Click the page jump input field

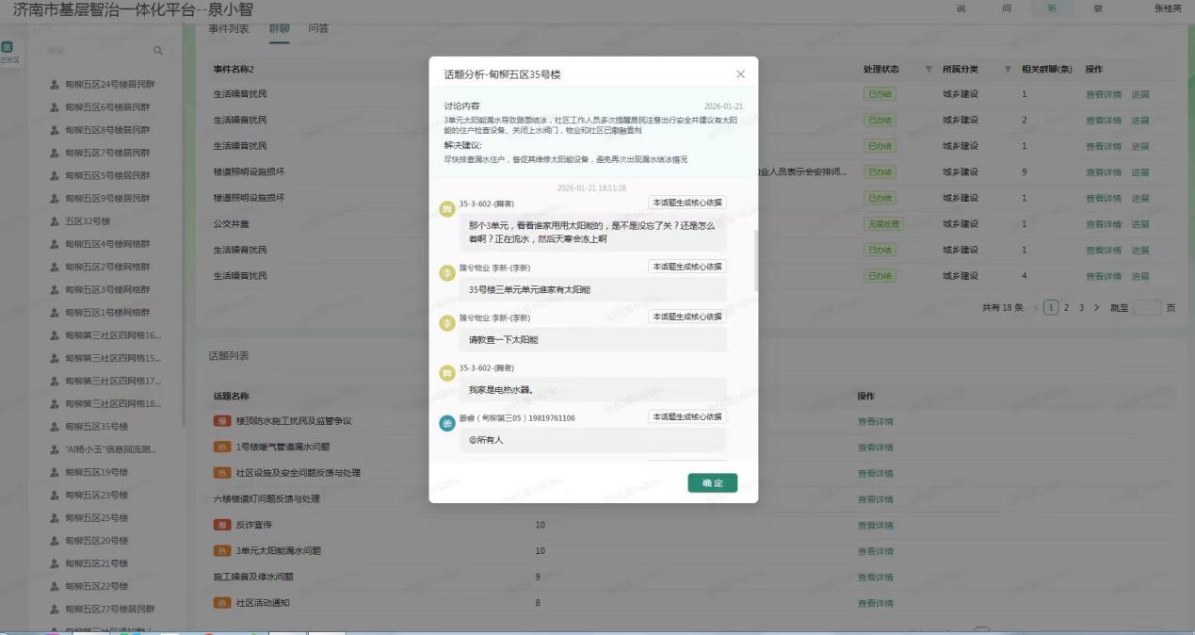coord(1147,307)
